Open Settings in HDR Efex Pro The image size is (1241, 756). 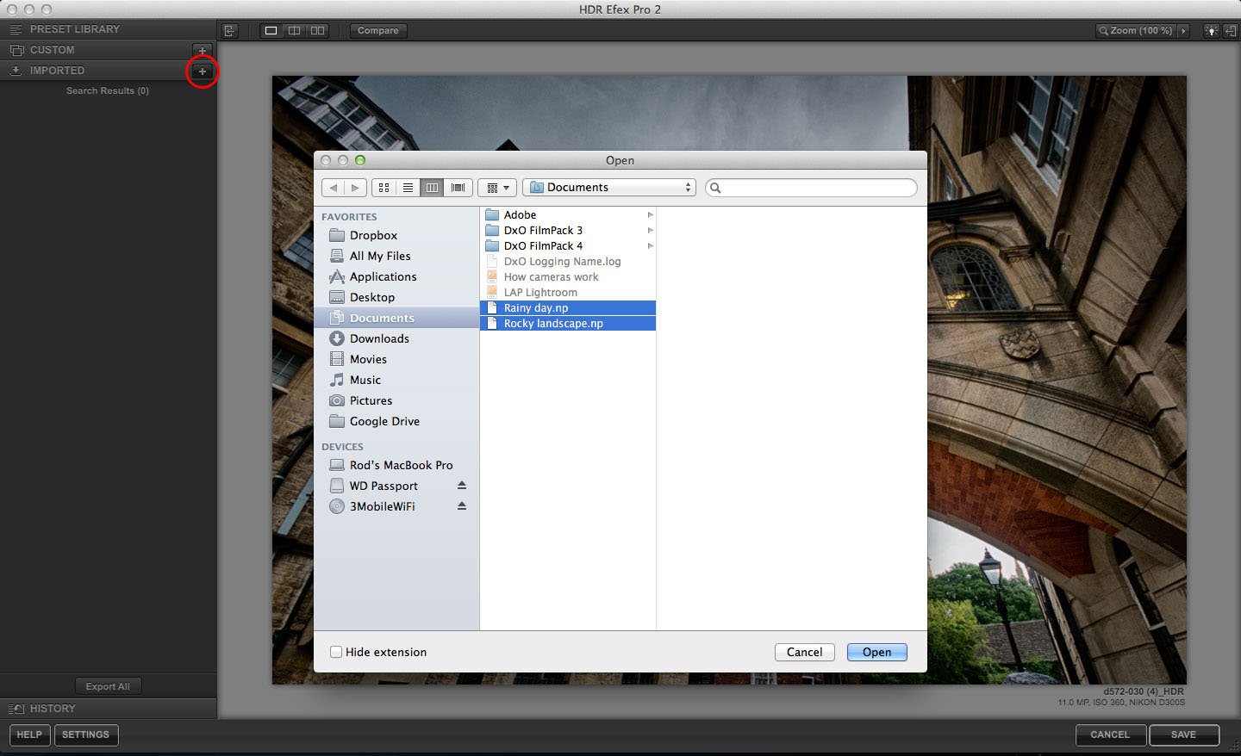86,735
